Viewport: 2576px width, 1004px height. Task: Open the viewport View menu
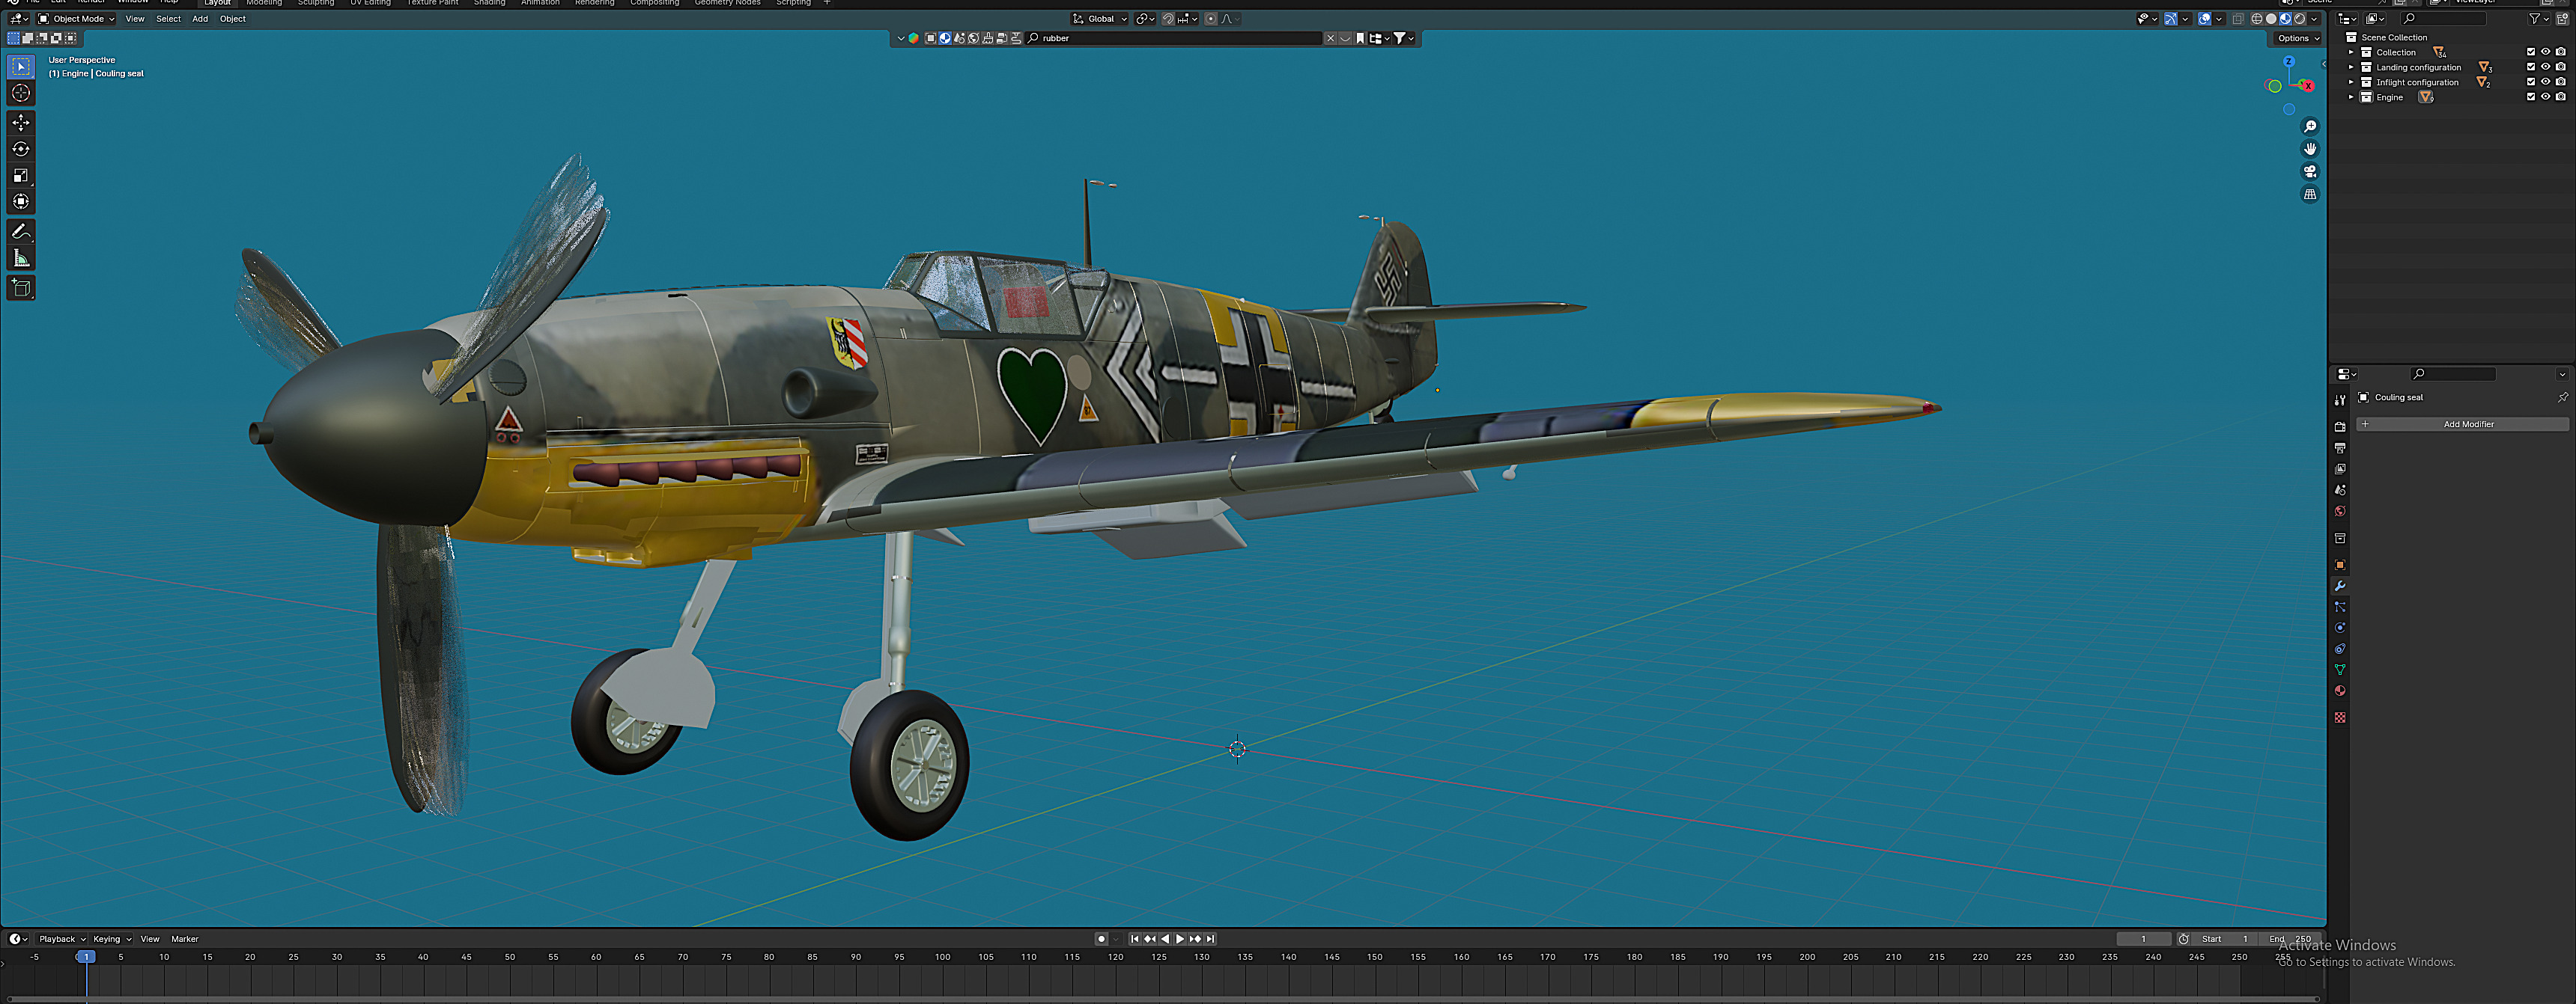[135, 18]
